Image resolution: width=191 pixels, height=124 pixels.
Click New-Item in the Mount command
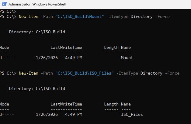coord(29,16)
